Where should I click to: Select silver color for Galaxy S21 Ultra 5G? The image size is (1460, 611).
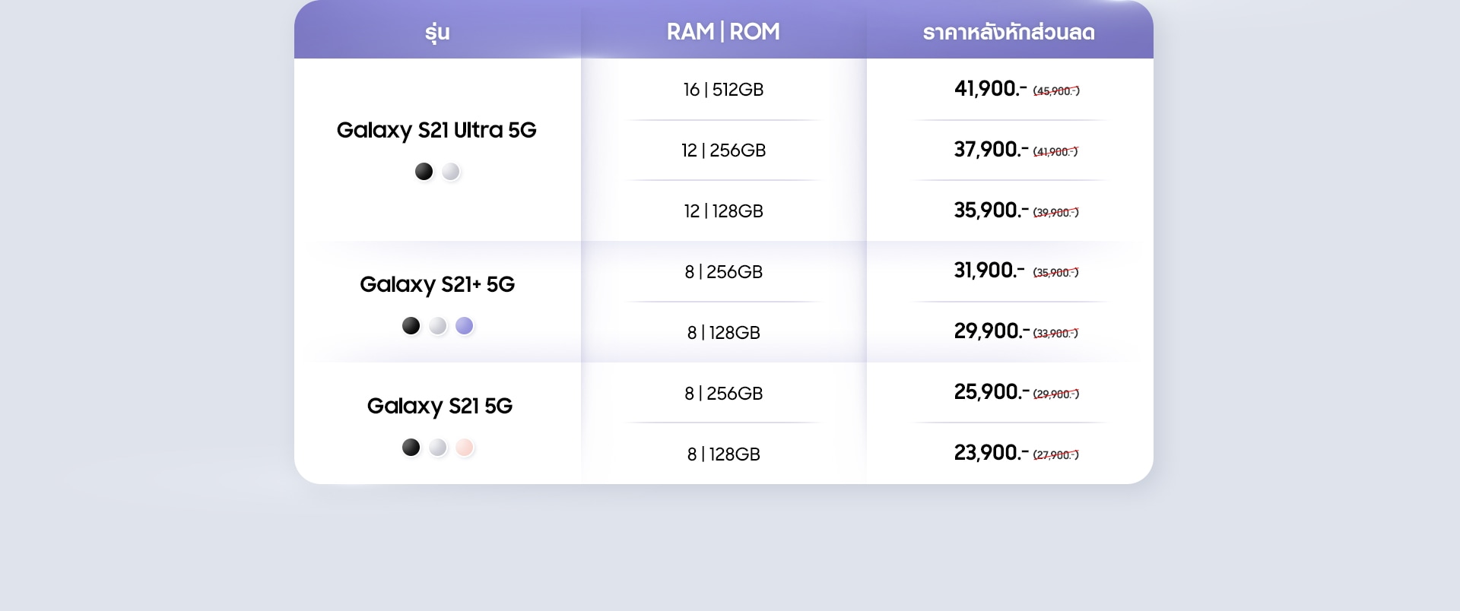(x=451, y=172)
